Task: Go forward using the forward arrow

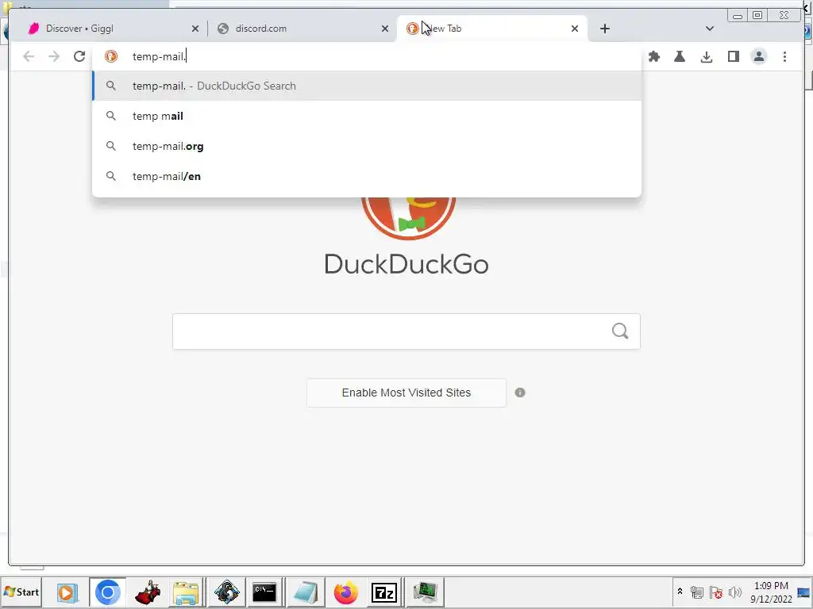Action: click(x=54, y=56)
